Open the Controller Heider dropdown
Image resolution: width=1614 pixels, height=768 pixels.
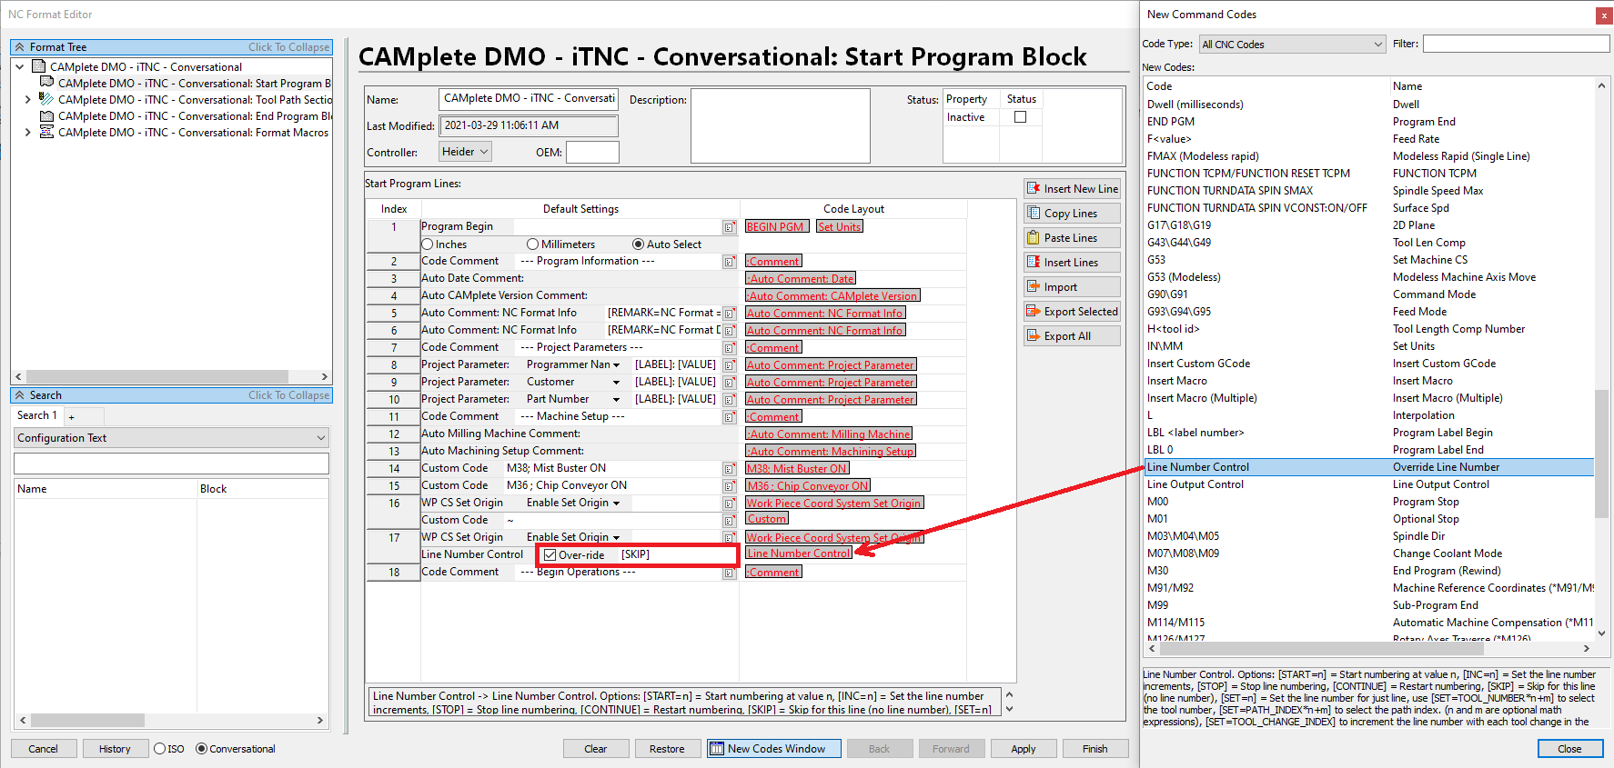click(466, 152)
